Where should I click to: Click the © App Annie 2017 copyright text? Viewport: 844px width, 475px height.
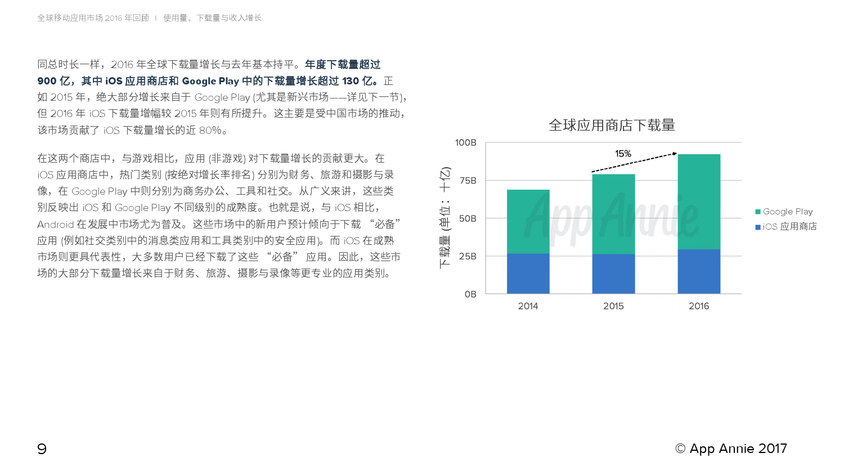[731, 449]
